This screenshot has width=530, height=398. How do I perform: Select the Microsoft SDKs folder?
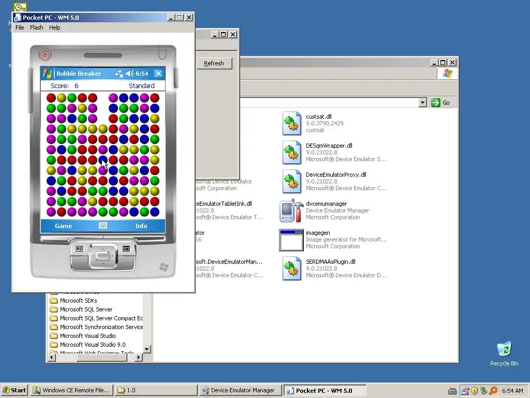click(73, 301)
